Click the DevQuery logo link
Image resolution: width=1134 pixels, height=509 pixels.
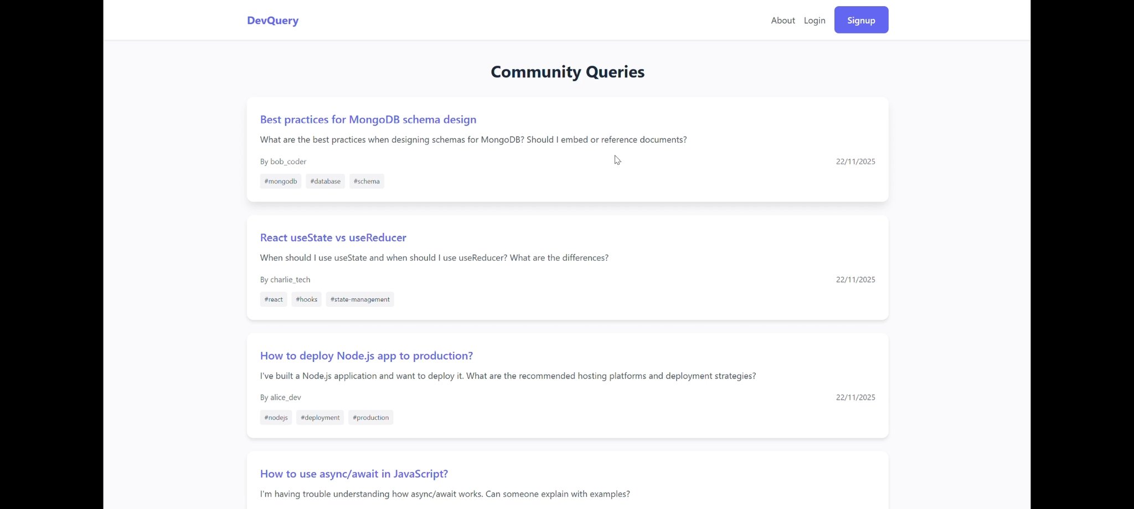[x=272, y=20]
